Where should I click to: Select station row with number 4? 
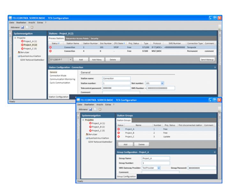[132, 51]
